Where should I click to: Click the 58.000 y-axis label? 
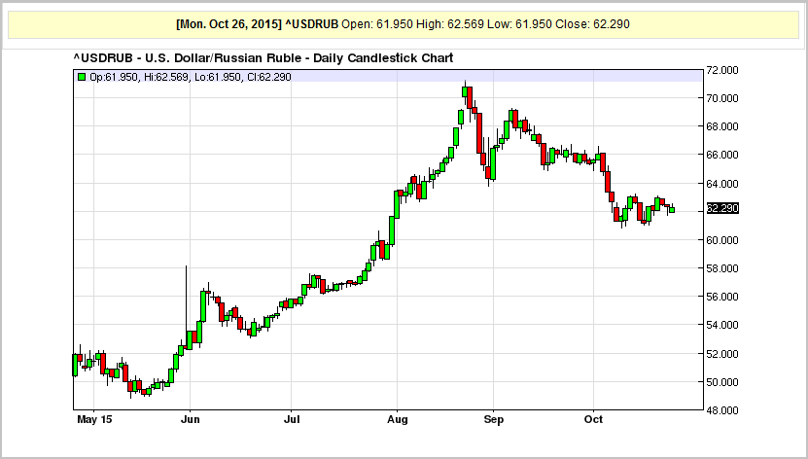tap(721, 268)
